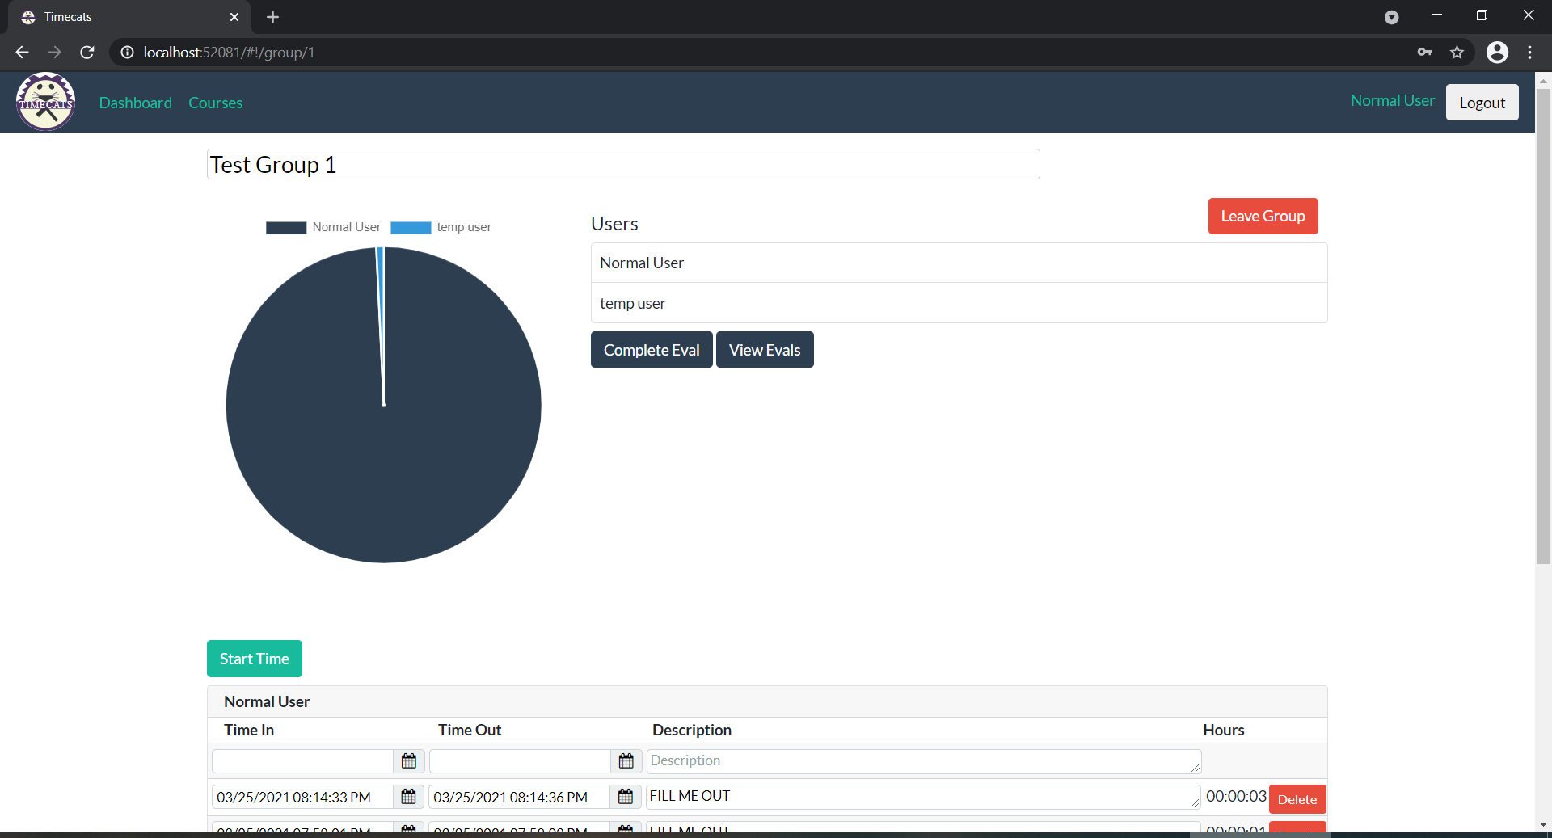Image resolution: width=1552 pixels, height=838 pixels.
Task: Open Courses in navbar
Action: [x=215, y=103]
